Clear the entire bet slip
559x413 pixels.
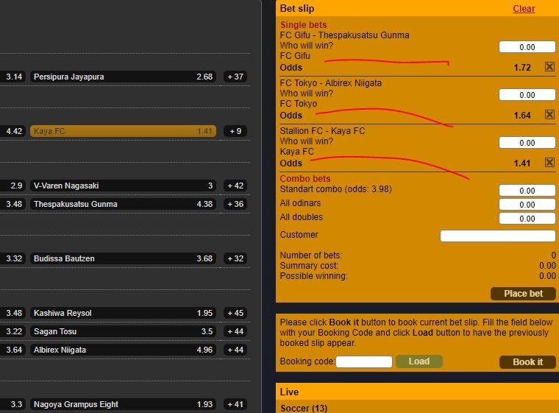coord(524,9)
